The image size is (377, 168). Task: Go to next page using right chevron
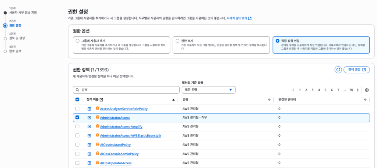pos(357,90)
